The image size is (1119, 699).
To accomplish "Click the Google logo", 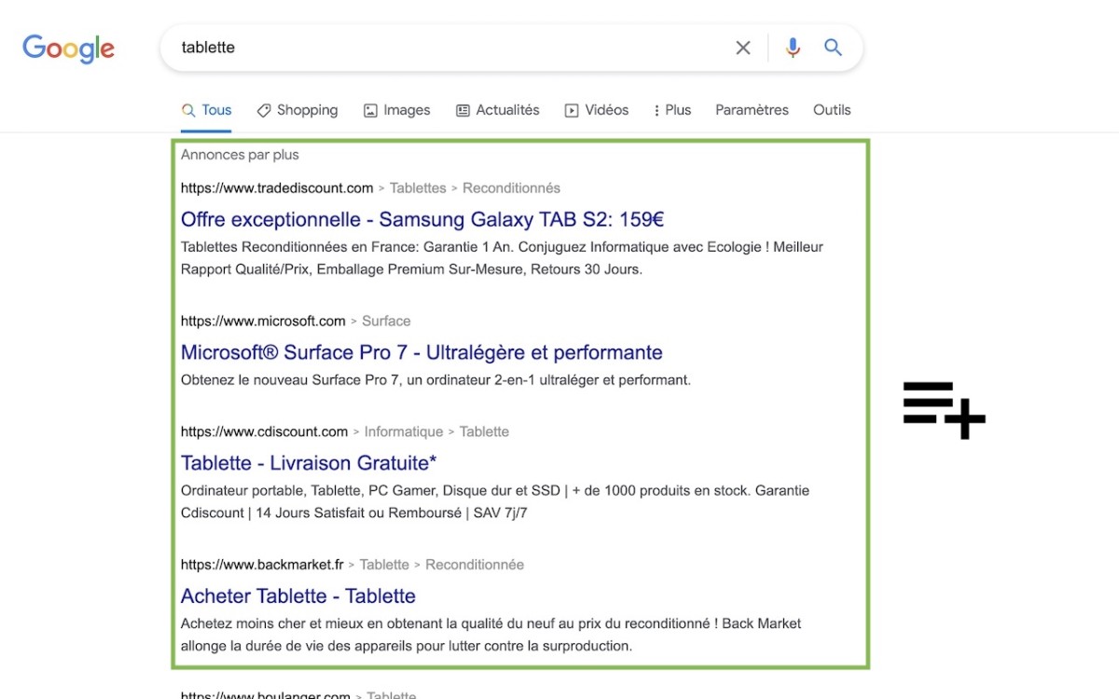I will (68, 48).
